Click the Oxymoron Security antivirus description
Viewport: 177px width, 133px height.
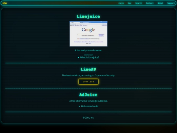(88, 76)
